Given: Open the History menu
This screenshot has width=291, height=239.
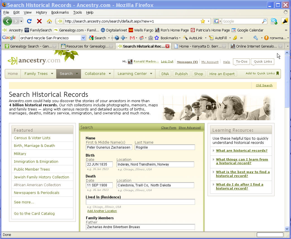Looking at the screenshot, I should tap(41, 13).
